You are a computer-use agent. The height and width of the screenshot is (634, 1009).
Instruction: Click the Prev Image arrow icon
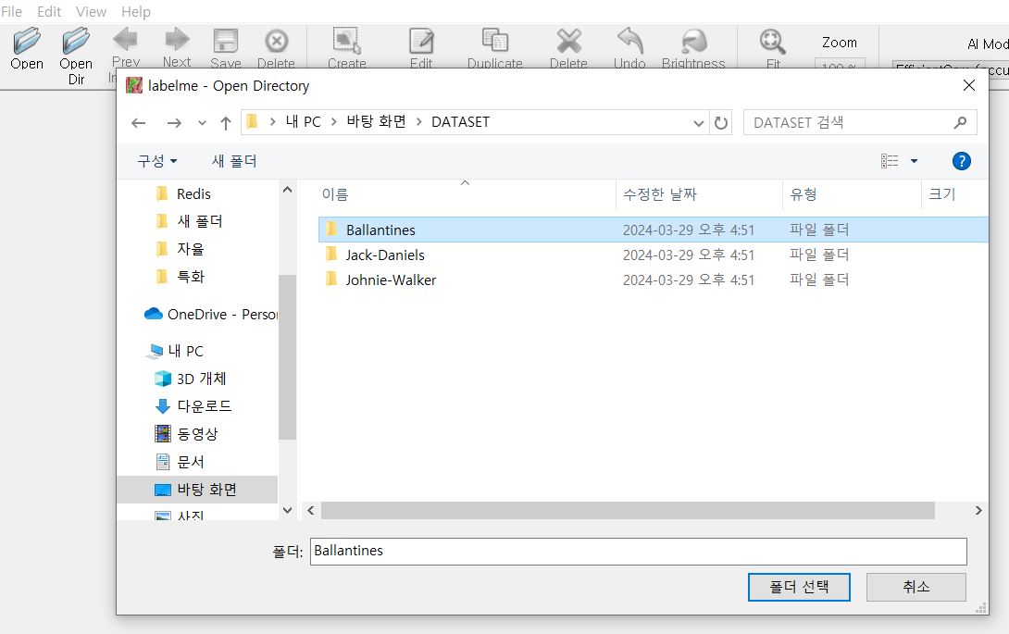click(x=126, y=40)
